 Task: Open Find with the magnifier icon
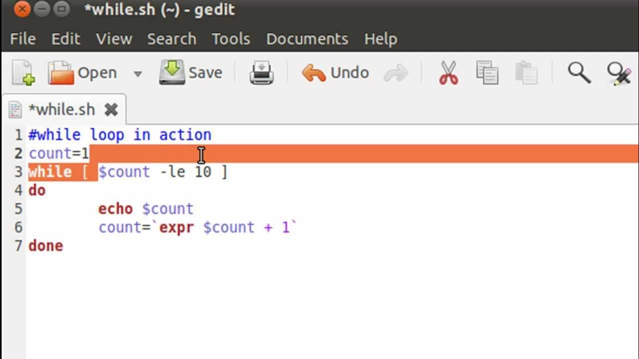579,73
